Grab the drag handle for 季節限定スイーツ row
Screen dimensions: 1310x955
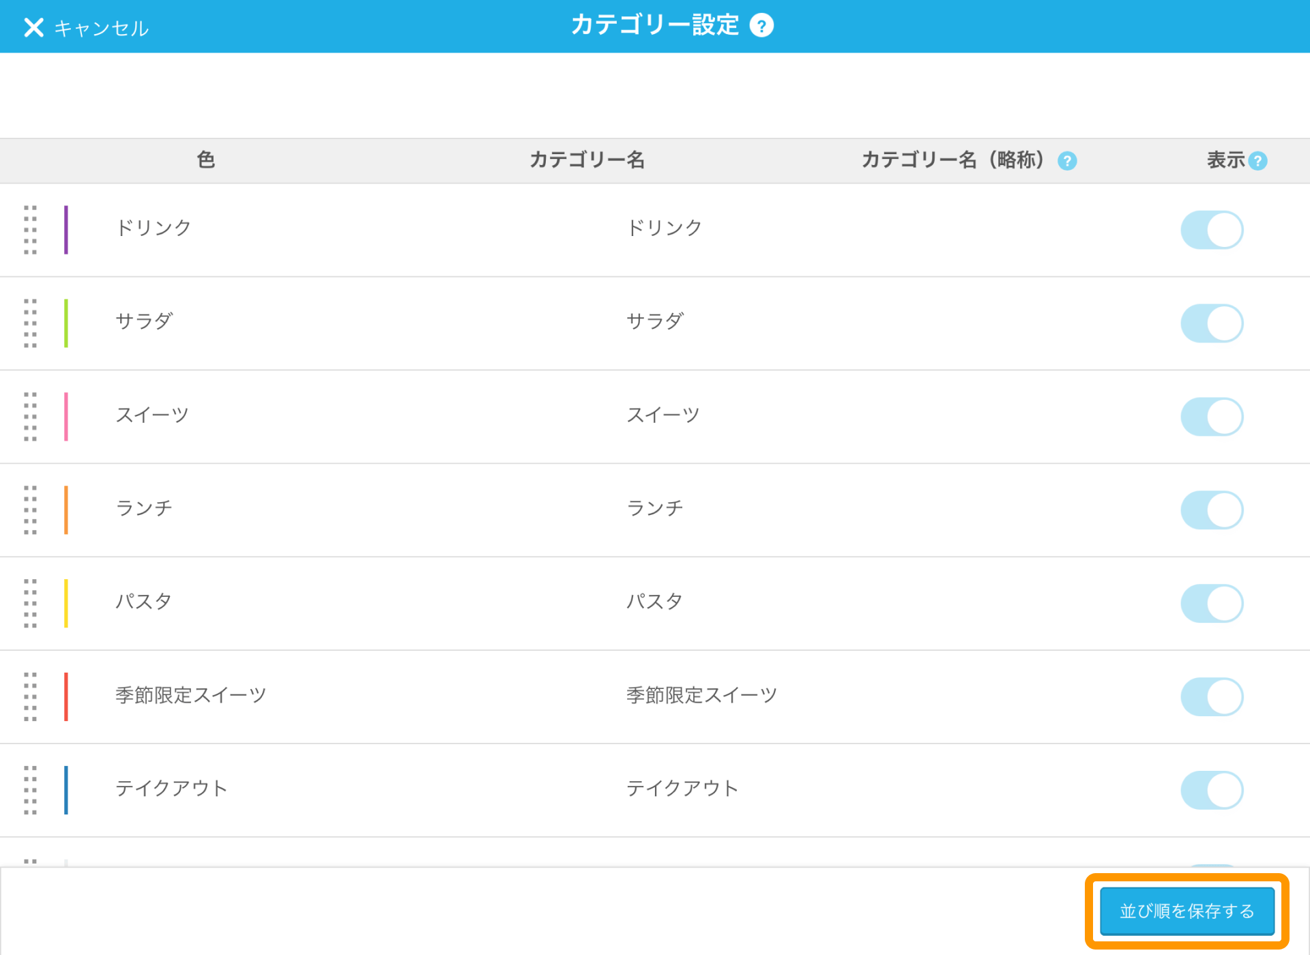point(30,697)
